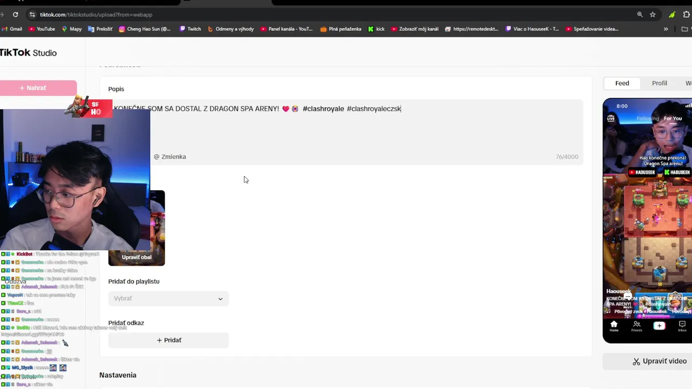Open the Odmeny a výhody bookmark

[231, 29]
